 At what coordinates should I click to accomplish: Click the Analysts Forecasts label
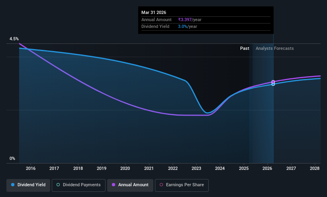point(275,49)
